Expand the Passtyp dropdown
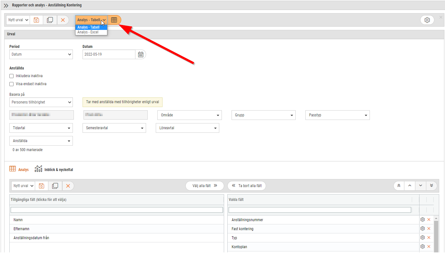The width and height of the screenshot is (445, 253). [x=337, y=115]
